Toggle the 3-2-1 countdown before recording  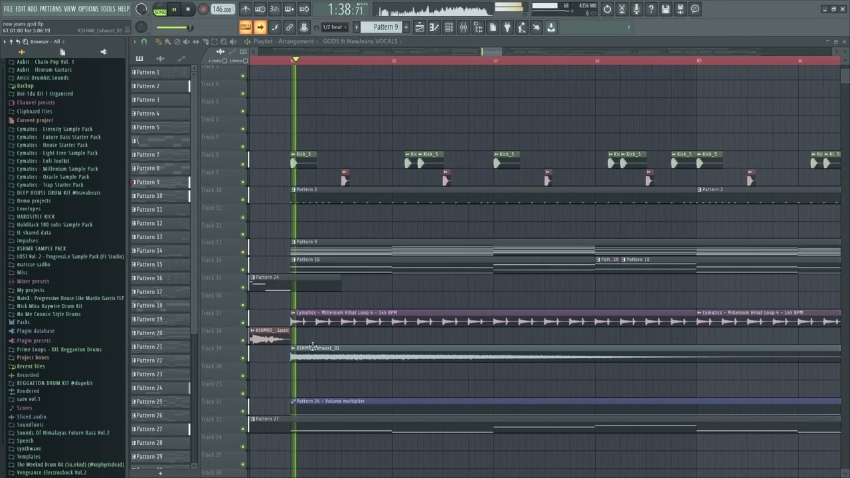275,9
